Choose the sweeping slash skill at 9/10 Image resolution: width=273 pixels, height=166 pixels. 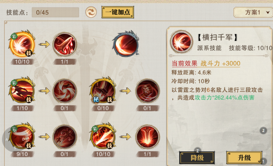22,136
